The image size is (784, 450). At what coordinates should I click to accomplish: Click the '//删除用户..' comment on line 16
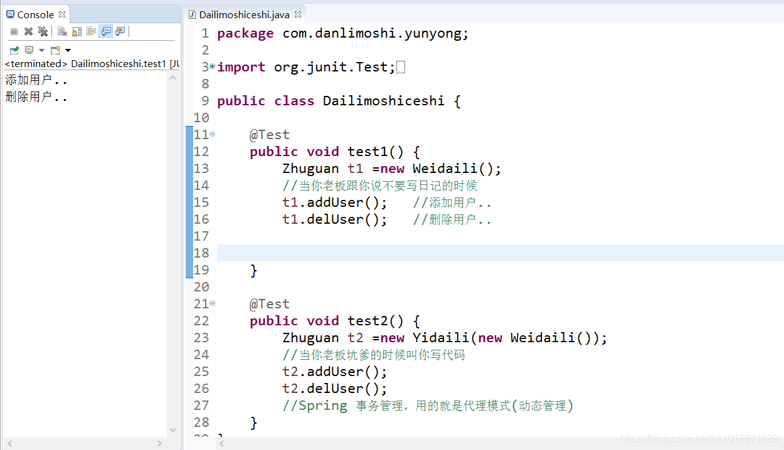coord(452,219)
